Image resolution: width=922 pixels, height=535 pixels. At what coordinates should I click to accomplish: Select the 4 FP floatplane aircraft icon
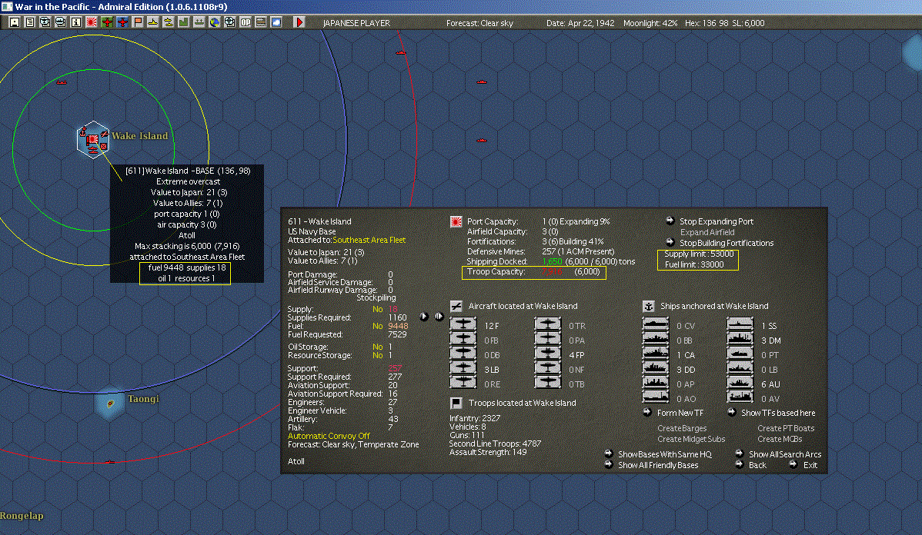548,354
